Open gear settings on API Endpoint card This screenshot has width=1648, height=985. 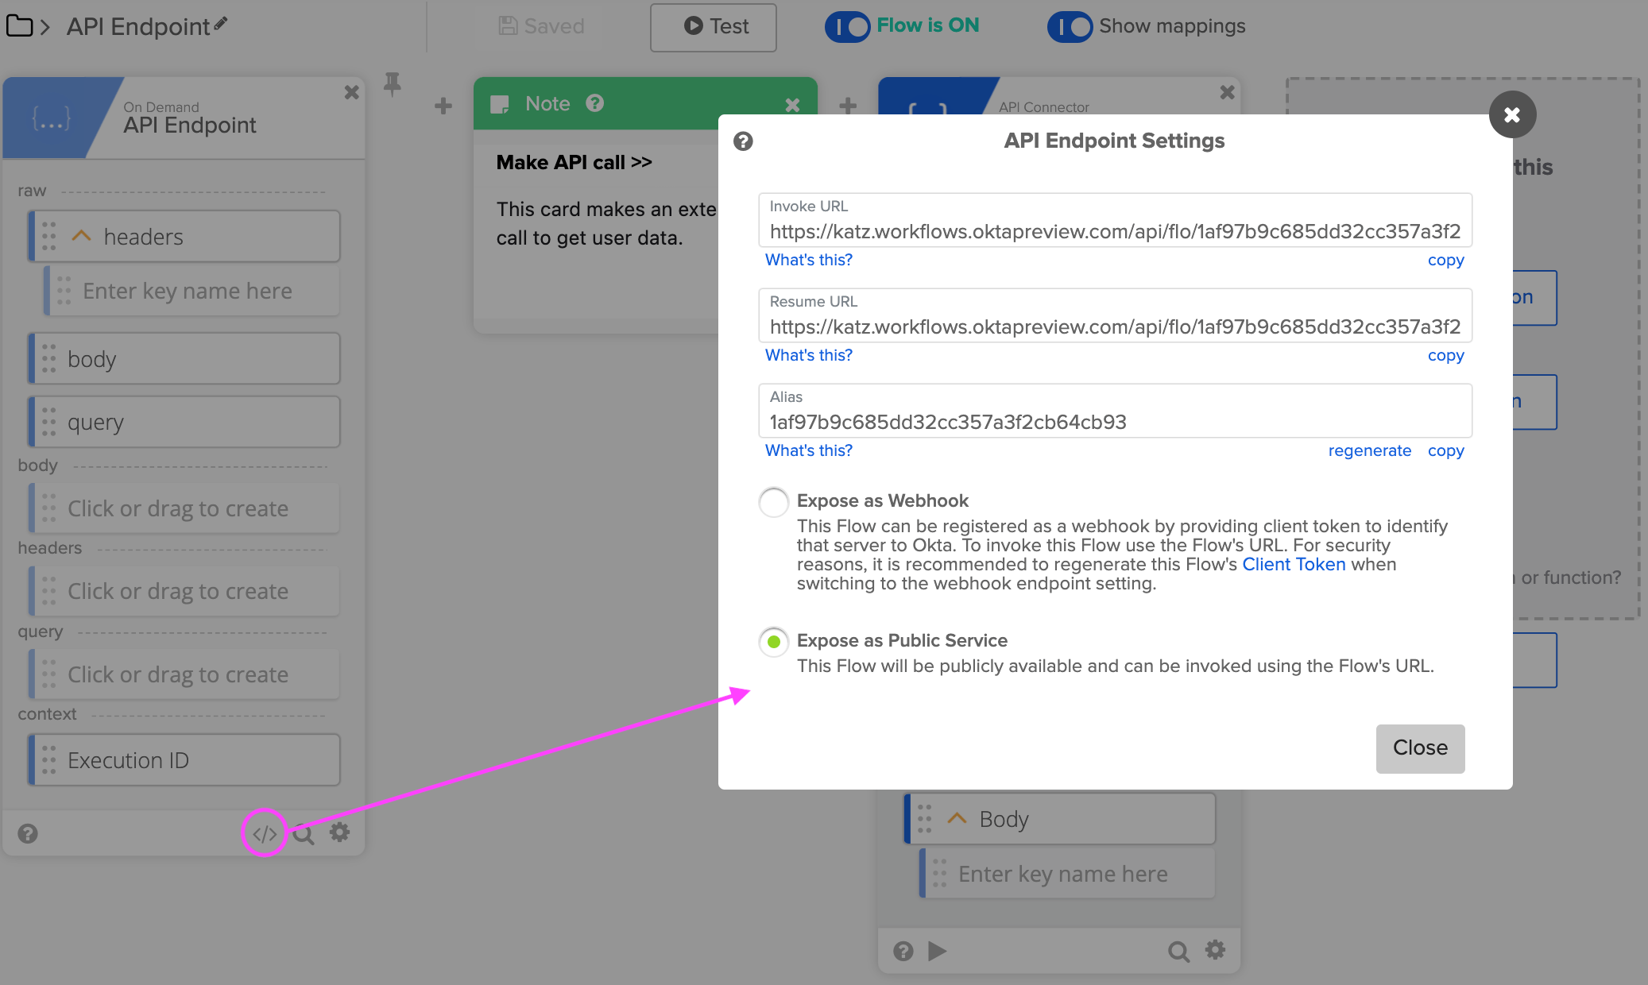340,832
